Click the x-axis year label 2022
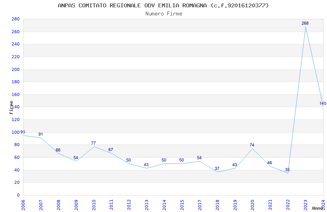The image size is (327, 212). 288,205
